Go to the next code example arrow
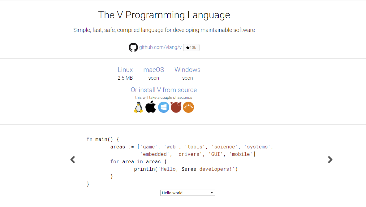The image size is (366, 207). (x=330, y=160)
